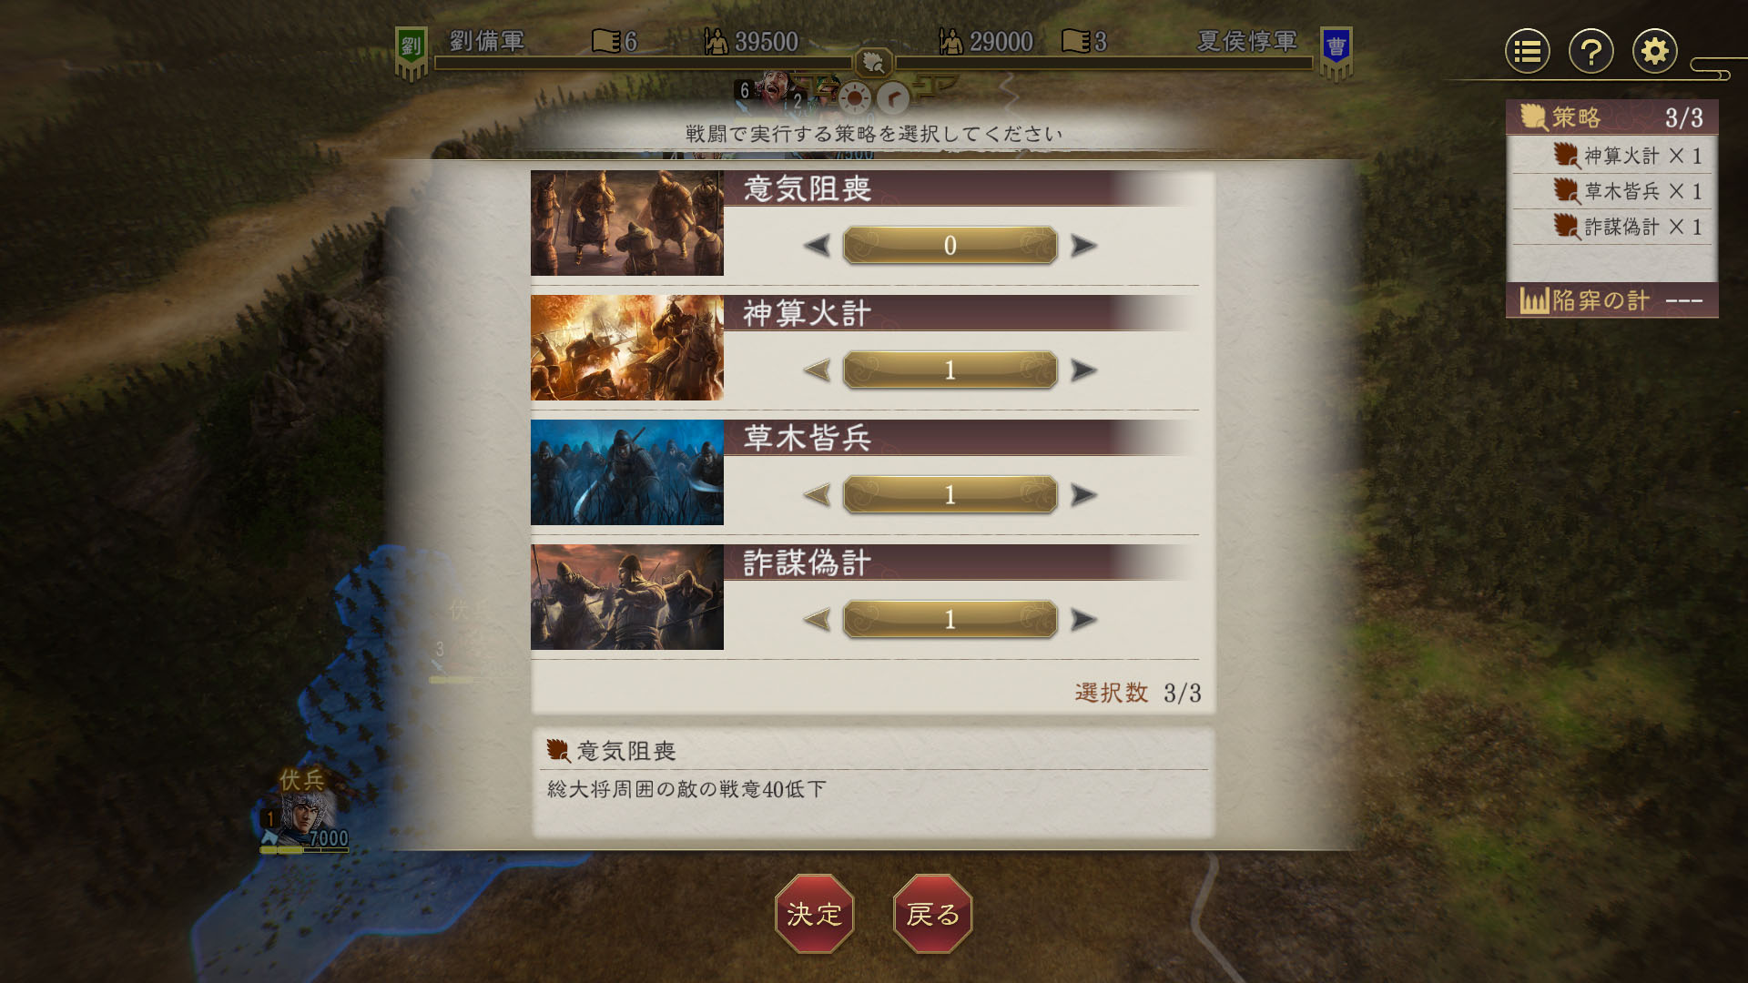The width and height of the screenshot is (1748, 983).
Task: Increase 意気阻喪 count with right arrow
Action: 1083,246
